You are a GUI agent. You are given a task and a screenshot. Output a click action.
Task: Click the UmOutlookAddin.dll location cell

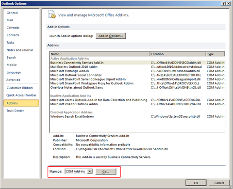pos(175,71)
